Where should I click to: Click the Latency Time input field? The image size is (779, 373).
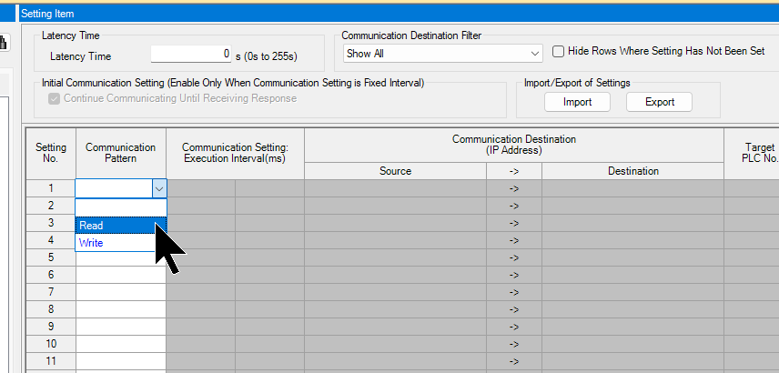pyautogui.click(x=192, y=55)
